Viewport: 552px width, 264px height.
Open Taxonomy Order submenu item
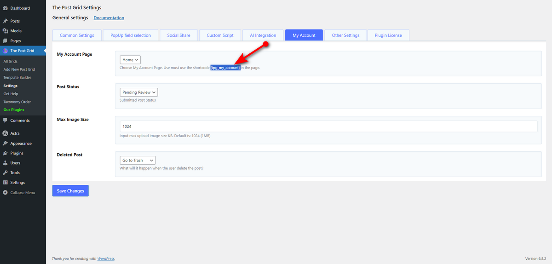click(x=17, y=102)
